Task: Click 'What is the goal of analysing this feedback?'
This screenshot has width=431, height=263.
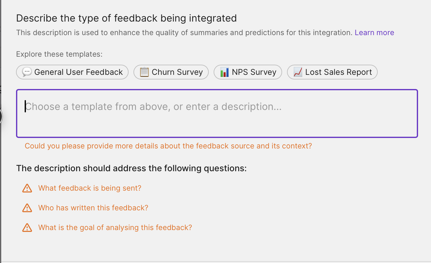Action: tap(115, 228)
